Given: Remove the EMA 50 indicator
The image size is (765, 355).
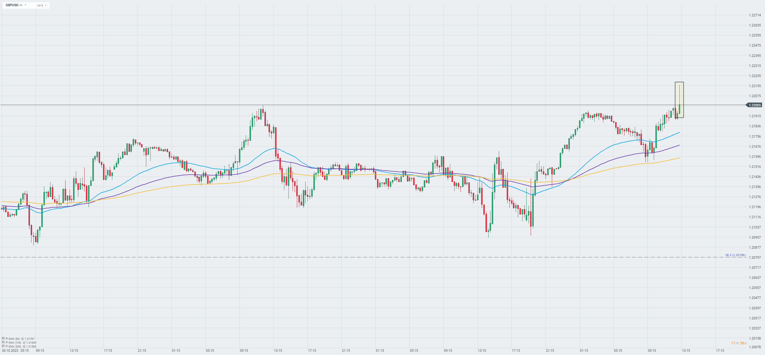Looking at the screenshot, I should pos(7,338).
